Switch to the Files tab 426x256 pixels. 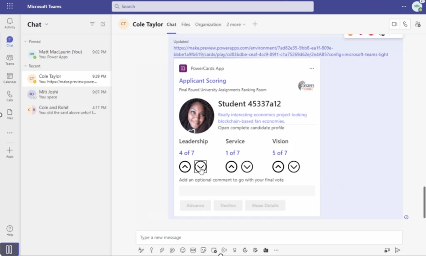click(186, 25)
